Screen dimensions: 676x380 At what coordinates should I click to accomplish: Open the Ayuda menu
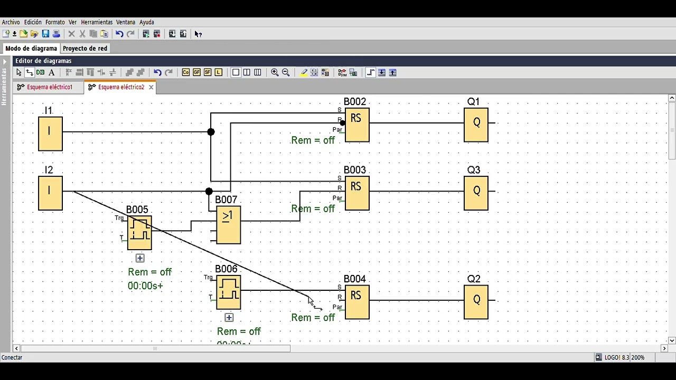tap(147, 22)
